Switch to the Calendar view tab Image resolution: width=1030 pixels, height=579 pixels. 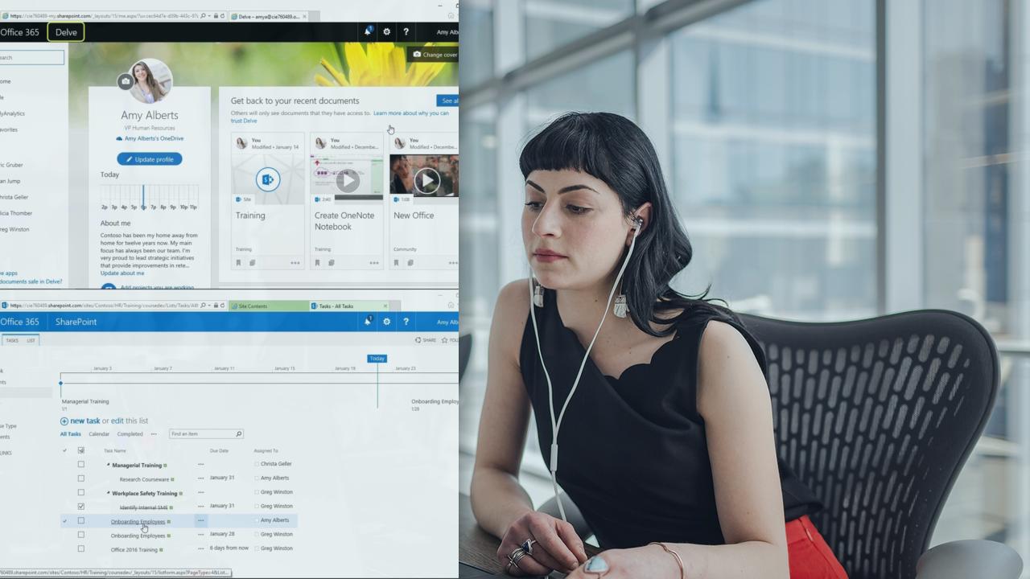99,434
